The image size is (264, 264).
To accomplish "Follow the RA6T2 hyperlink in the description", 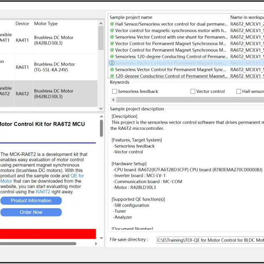I will pos(43,192).
